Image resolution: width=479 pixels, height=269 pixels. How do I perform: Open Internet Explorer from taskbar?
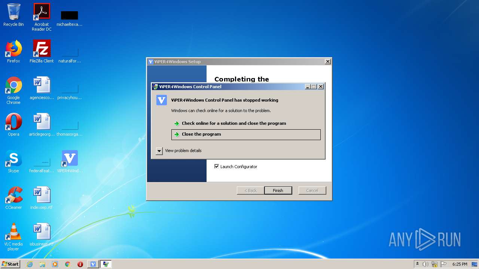[x=30, y=264]
